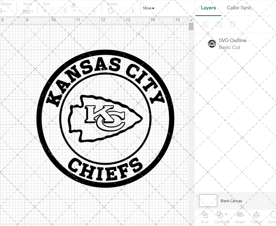
Task: Select the Basic Cut layer entry
Action: 229,47
